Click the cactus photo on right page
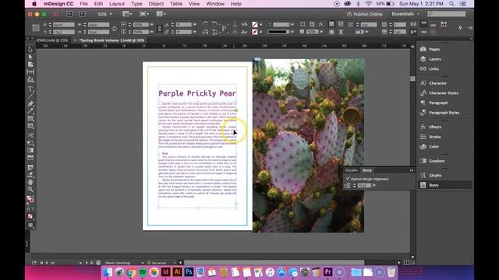Image resolution: width=499 pixels, height=280 pixels. 309,145
